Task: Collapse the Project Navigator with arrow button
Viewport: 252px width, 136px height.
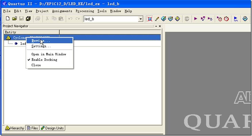Action: (x=156, y=26)
